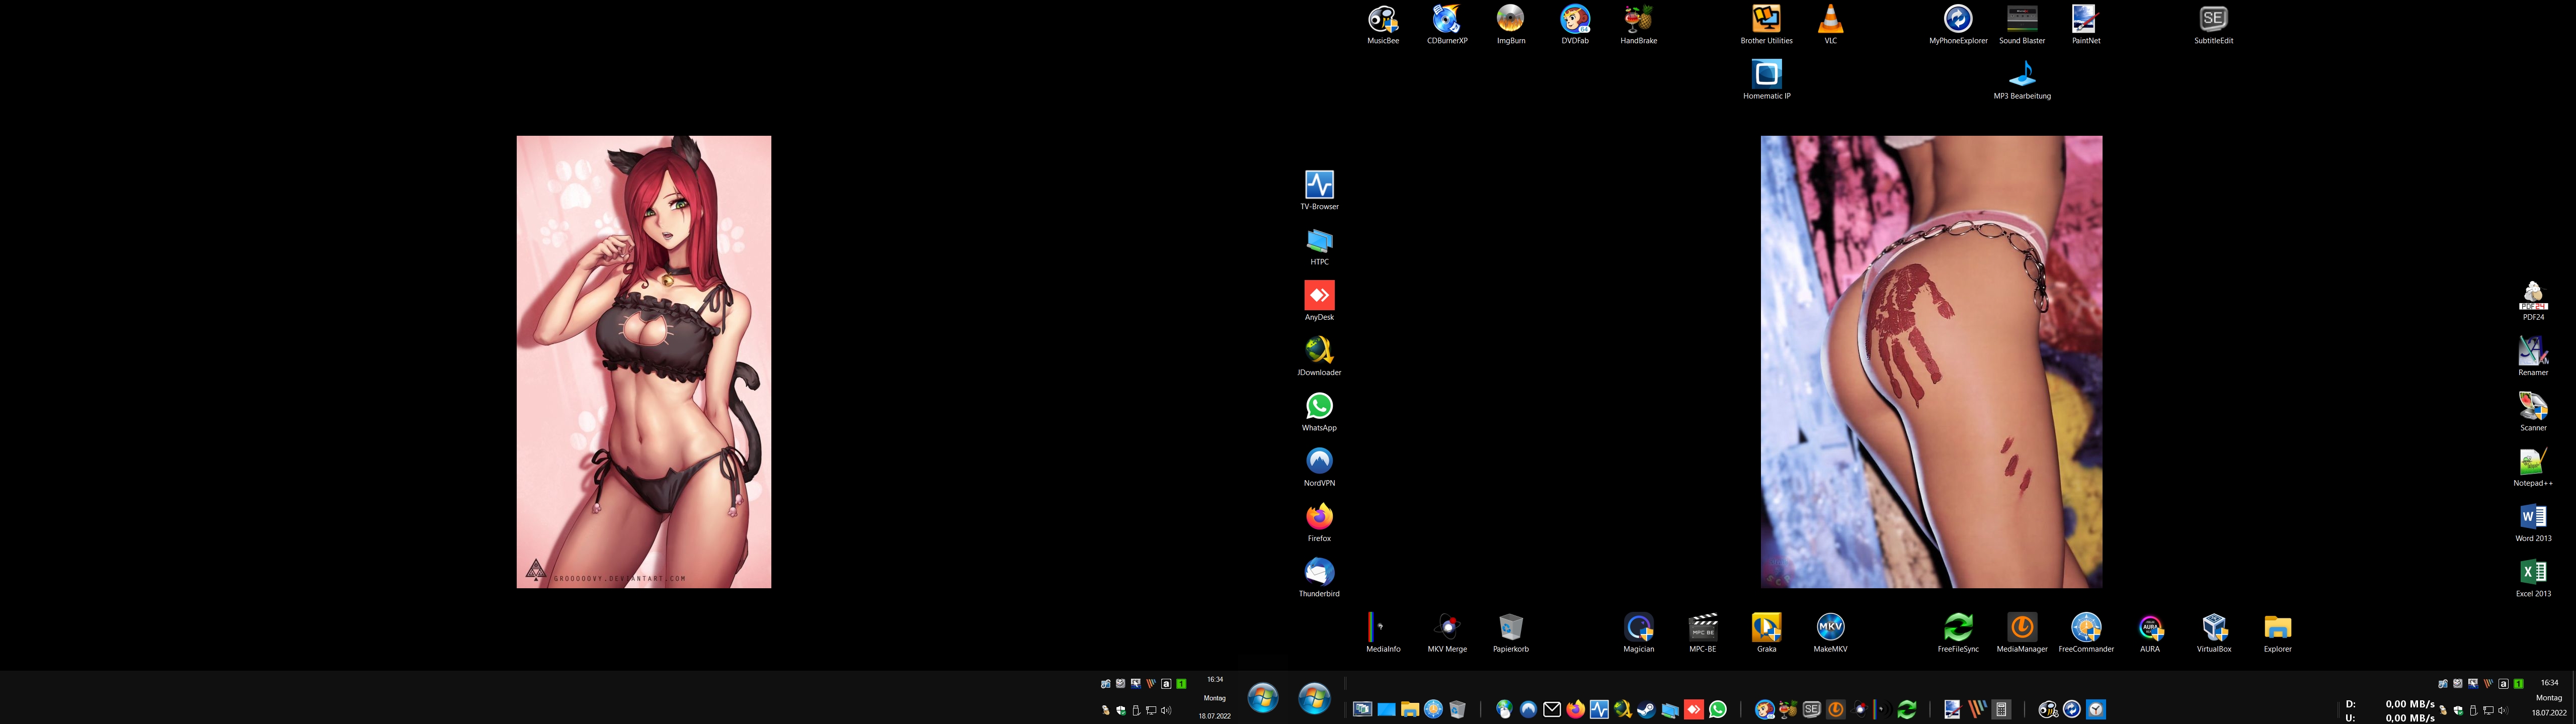Open the FreeFileSync desktop shortcut

[x=1958, y=633]
